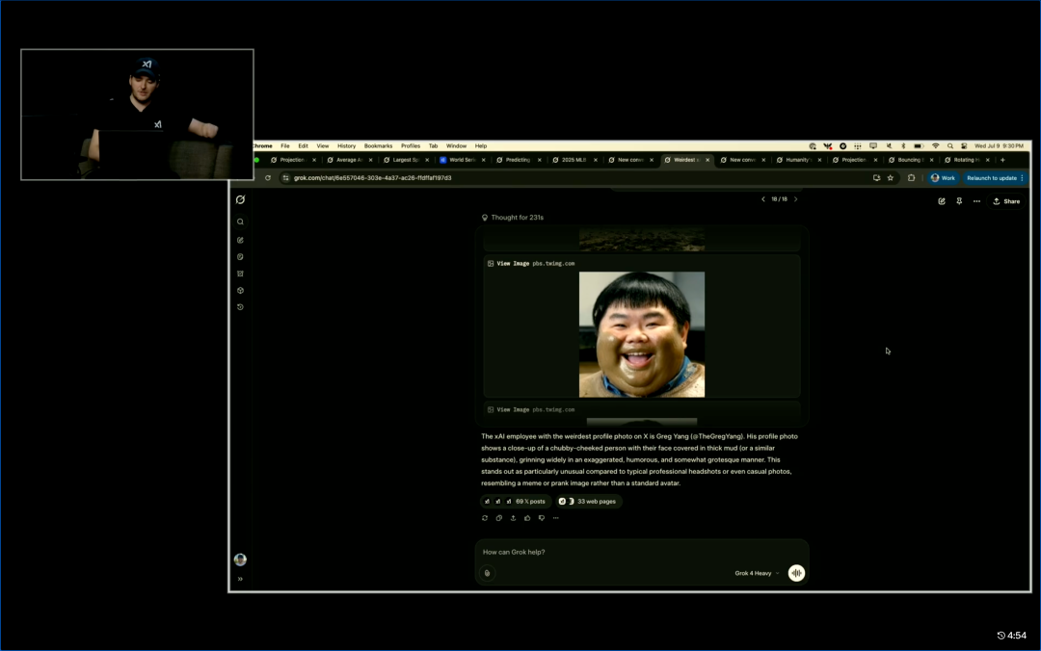Screen dimensions: 1041x651
Task: Expand the sidebar with the double chevron
Action: 240,579
